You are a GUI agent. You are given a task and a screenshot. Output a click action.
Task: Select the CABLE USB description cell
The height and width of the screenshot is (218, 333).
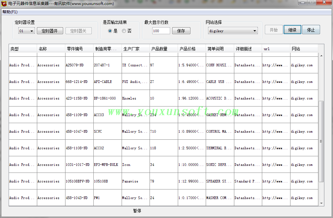click(220, 82)
